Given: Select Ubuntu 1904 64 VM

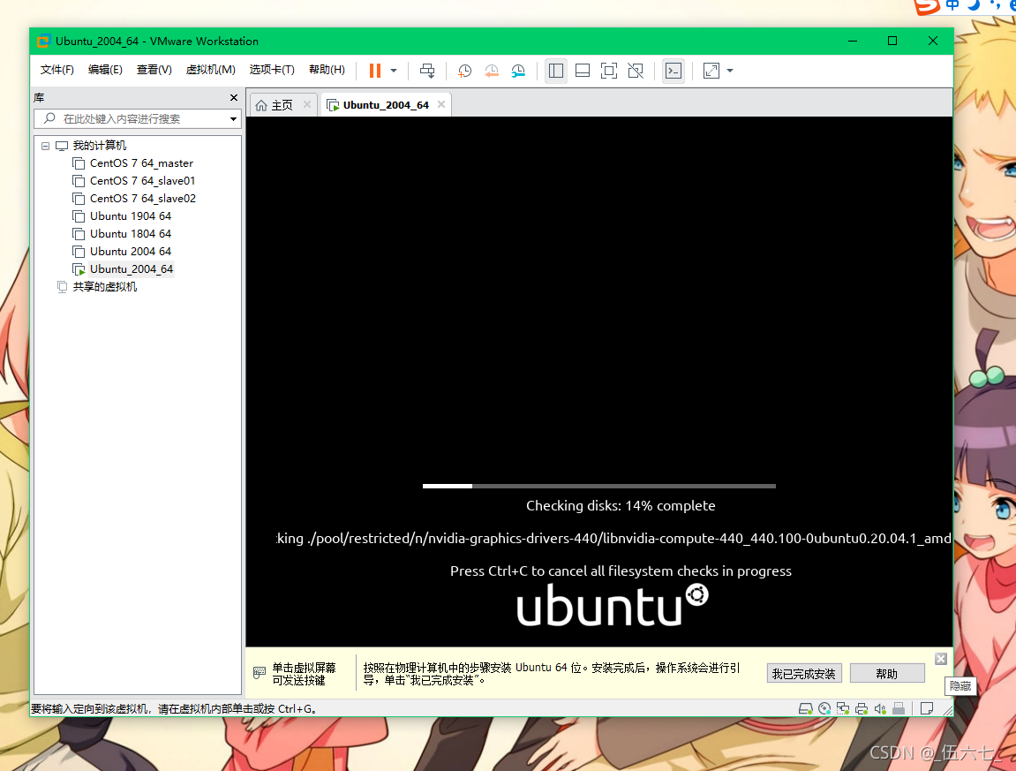Looking at the screenshot, I should coord(131,215).
